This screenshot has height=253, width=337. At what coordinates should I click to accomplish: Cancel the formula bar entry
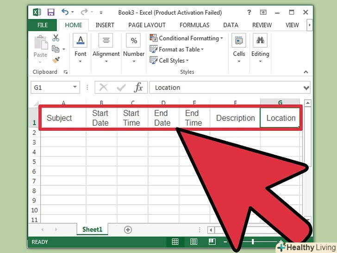pyautogui.click(x=103, y=88)
